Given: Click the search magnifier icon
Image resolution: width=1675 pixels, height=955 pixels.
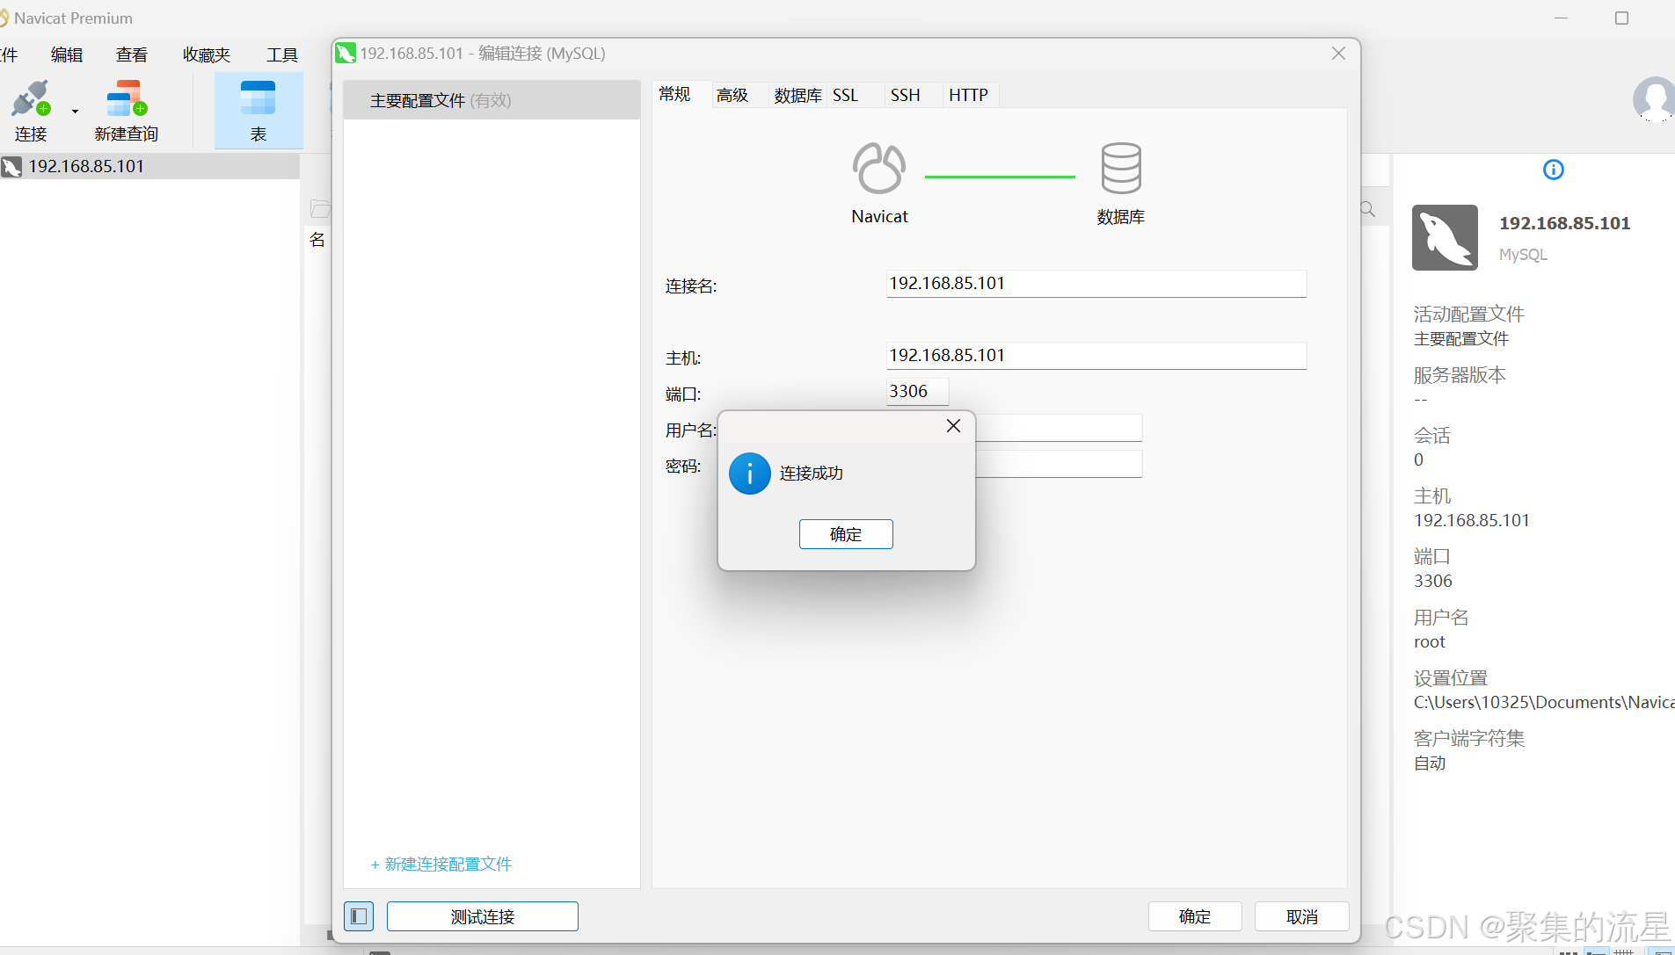Looking at the screenshot, I should tap(1367, 208).
